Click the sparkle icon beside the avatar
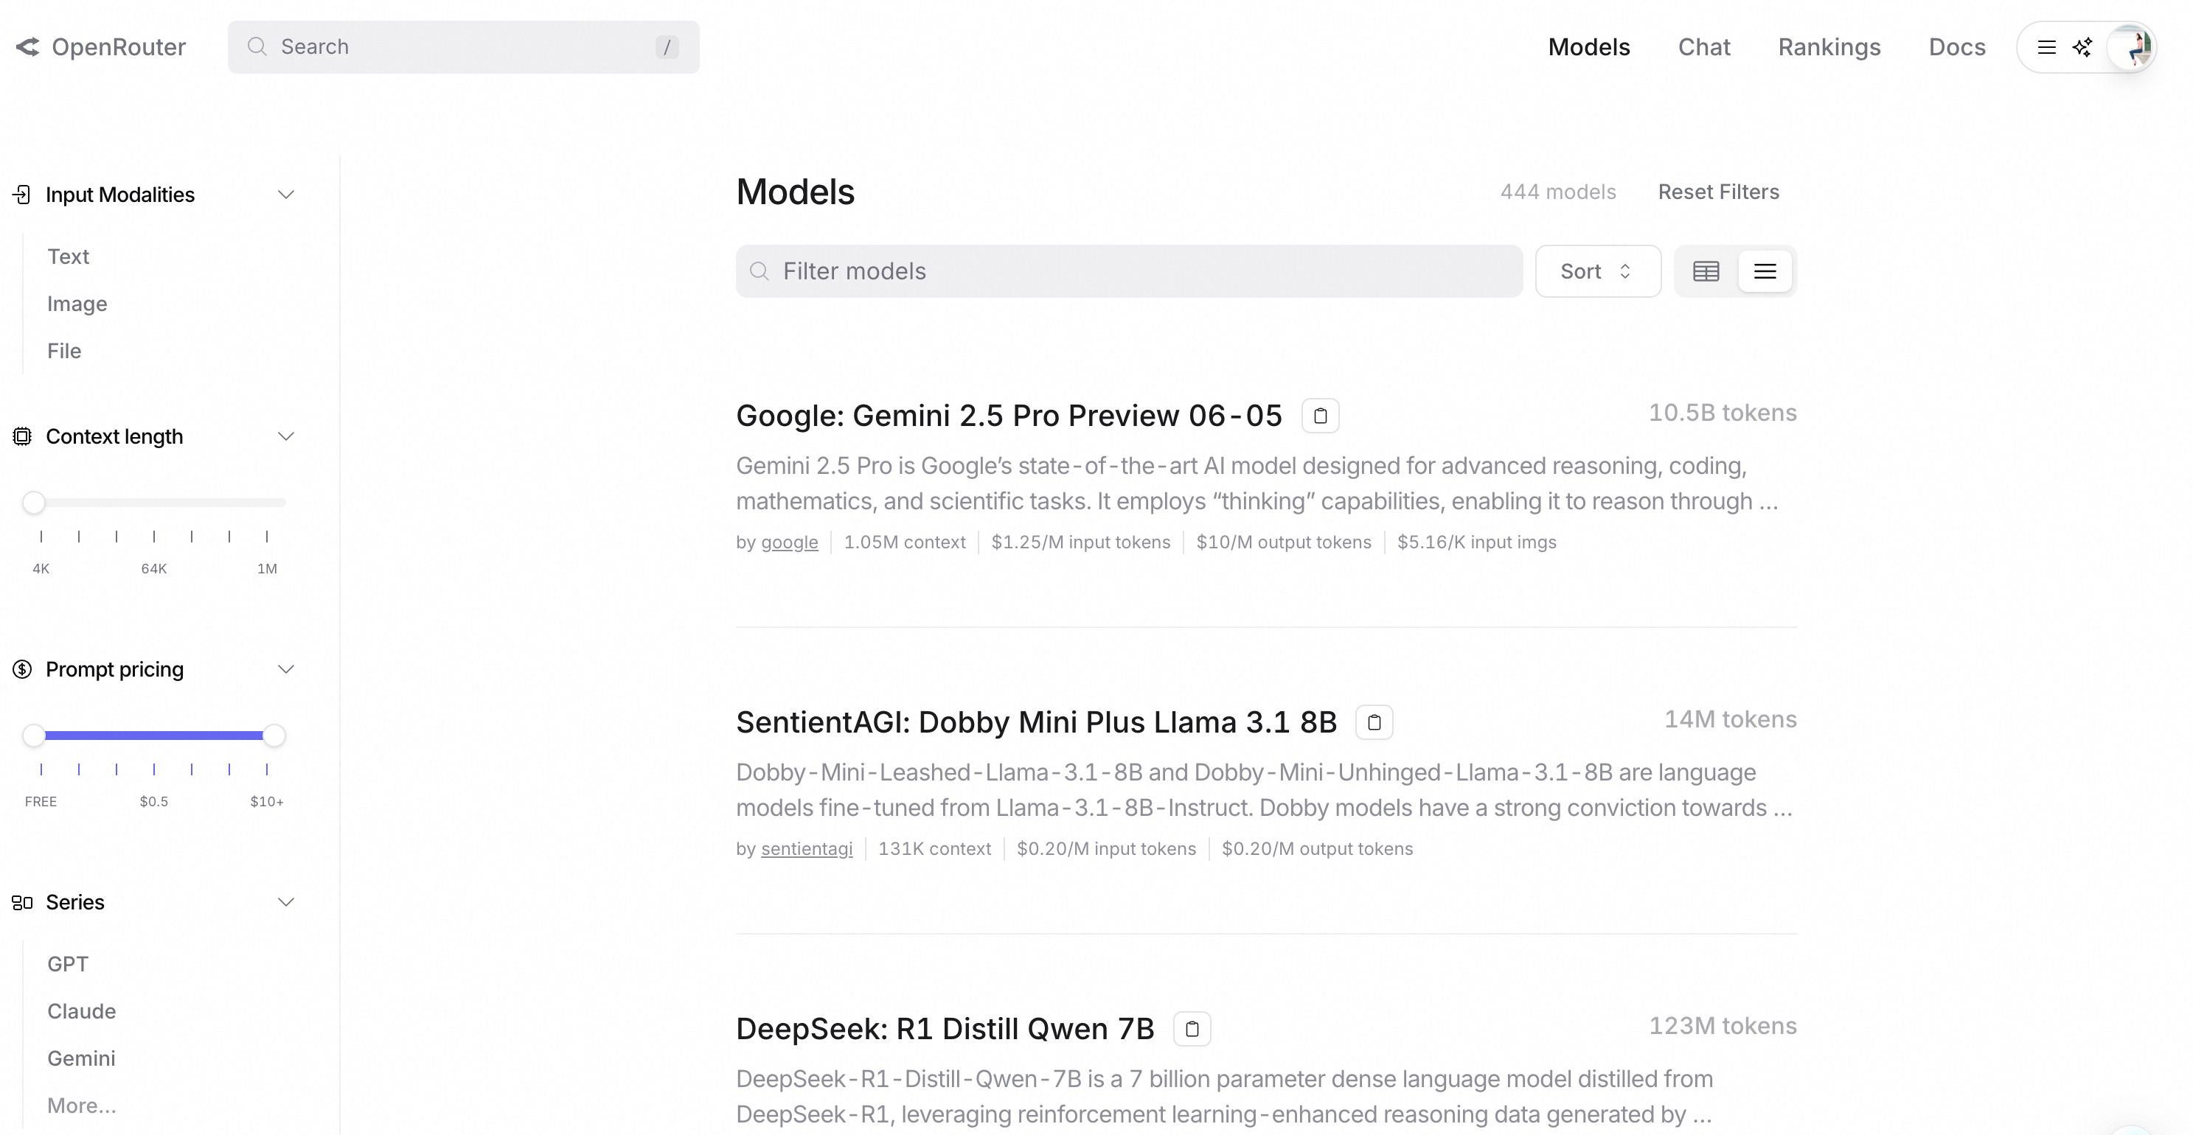 click(2082, 46)
